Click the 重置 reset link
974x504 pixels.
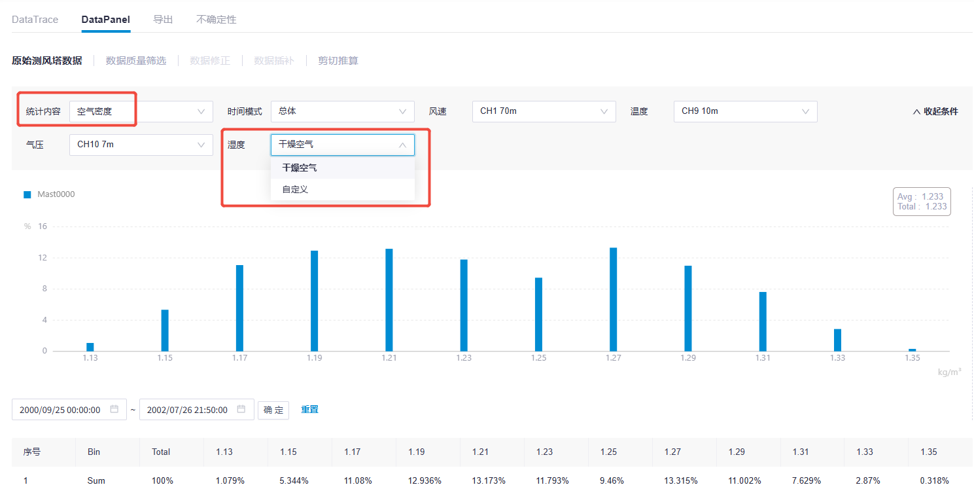pyautogui.click(x=309, y=410)
